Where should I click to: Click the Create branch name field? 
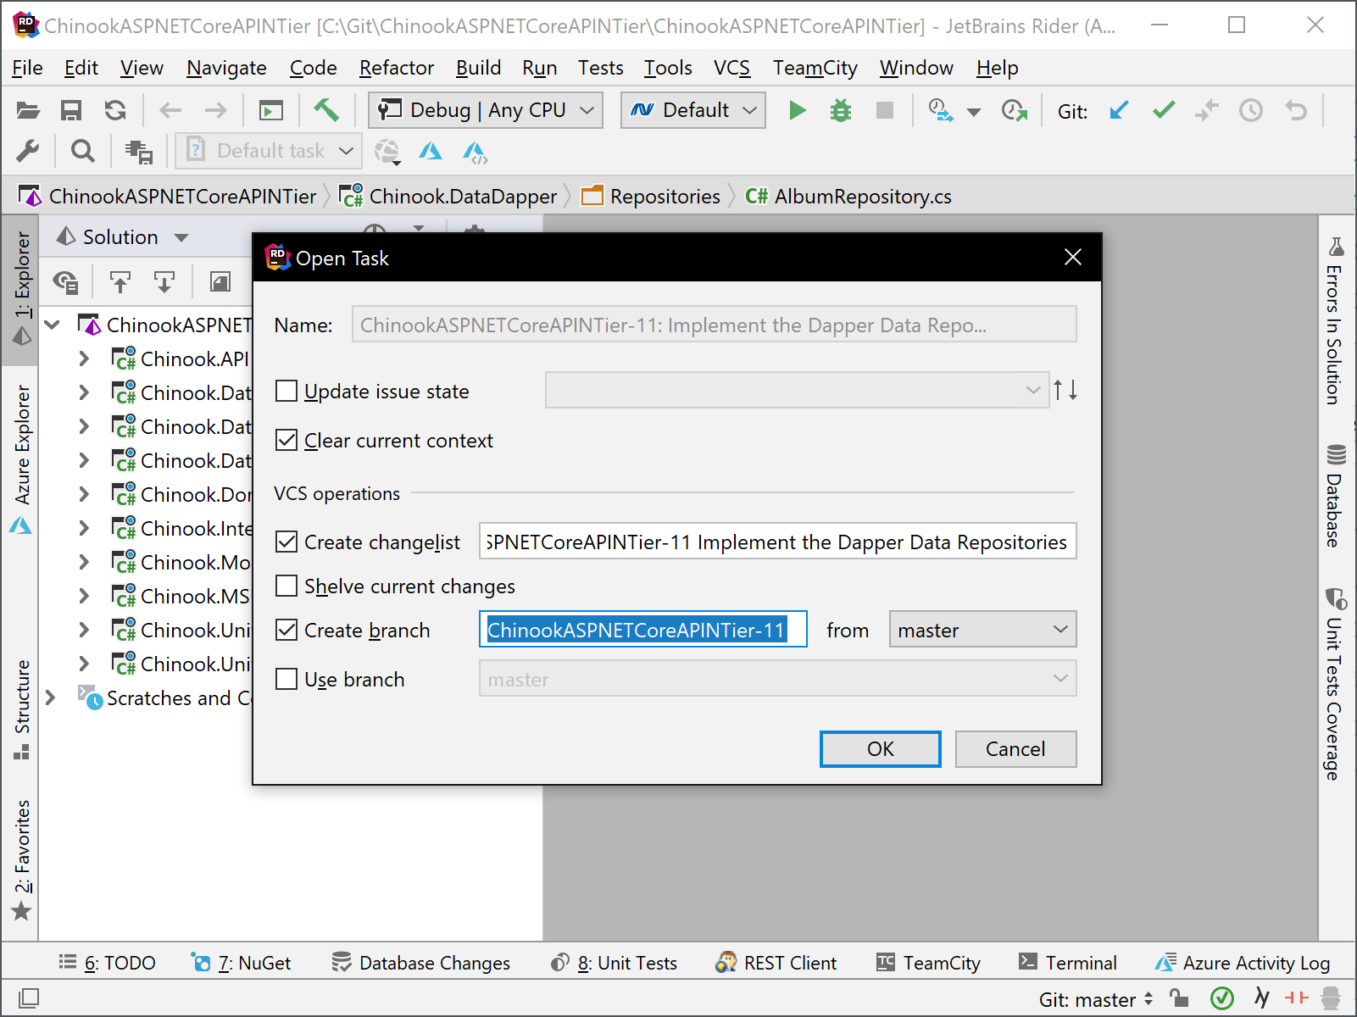tap(642, 630)
